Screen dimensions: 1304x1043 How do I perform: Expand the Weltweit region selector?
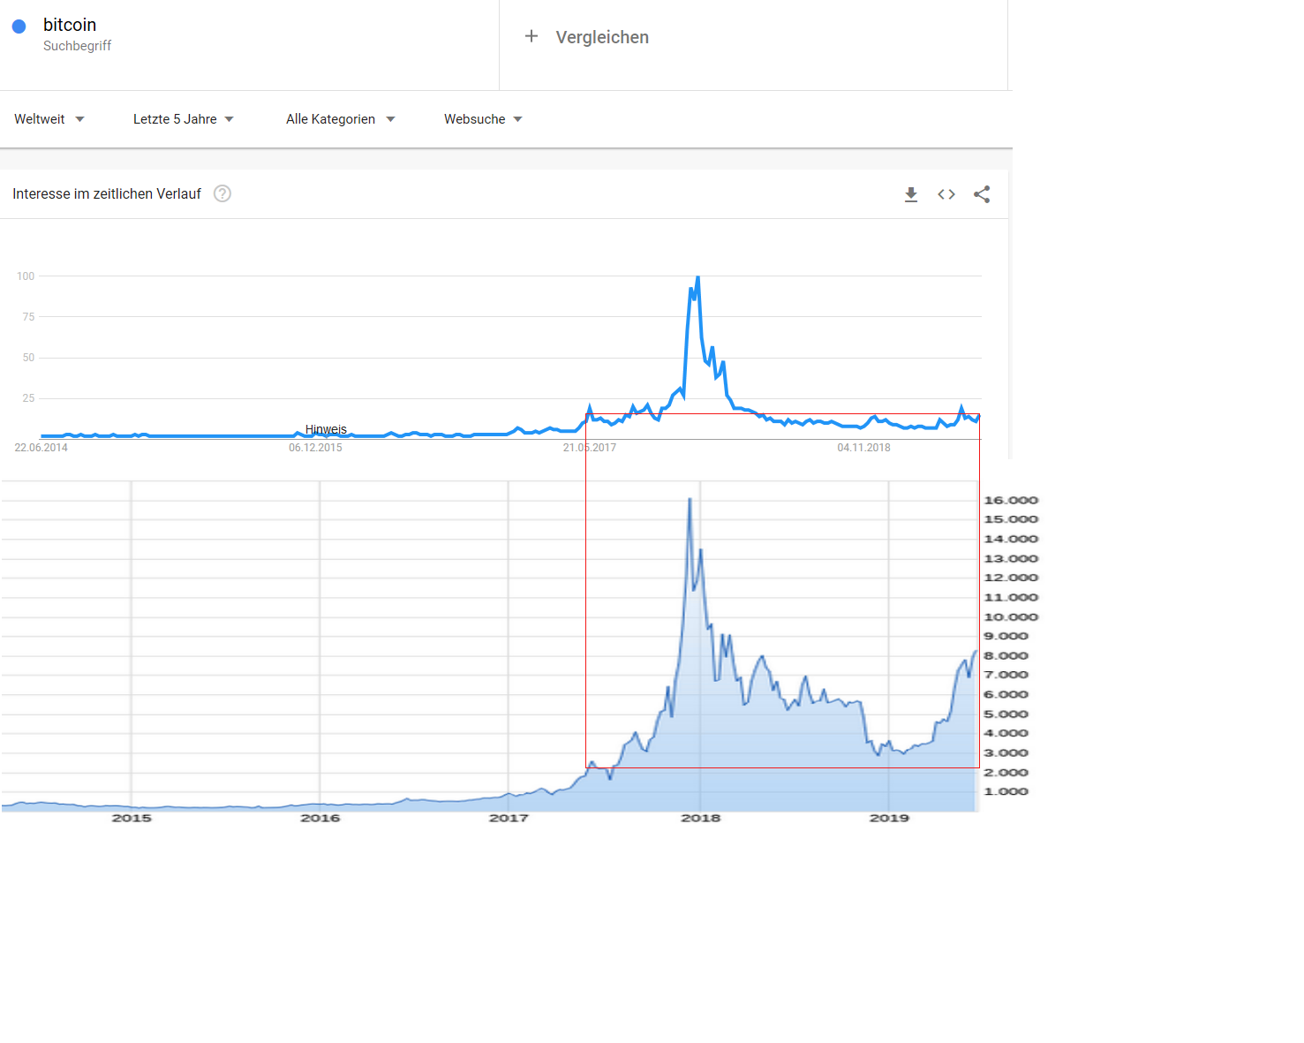pos(49,118)
